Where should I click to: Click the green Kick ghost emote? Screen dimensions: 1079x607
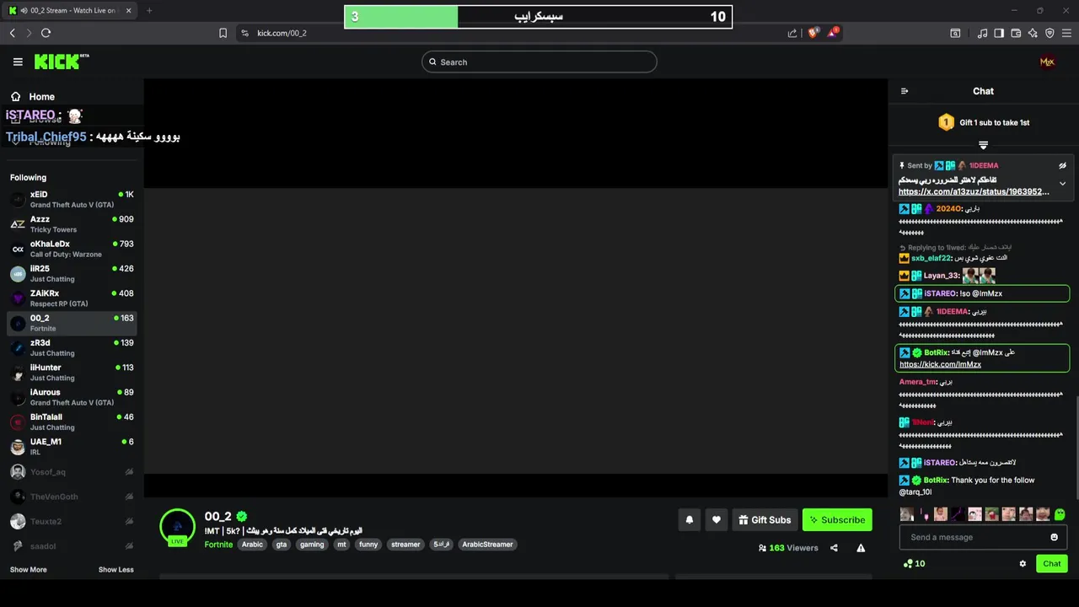tap(1060, 514)
